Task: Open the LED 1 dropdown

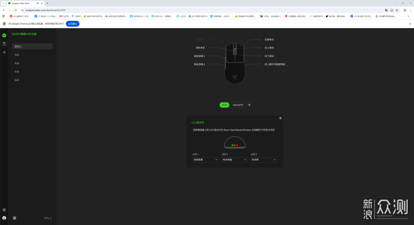Action: (x=205, y=160)
